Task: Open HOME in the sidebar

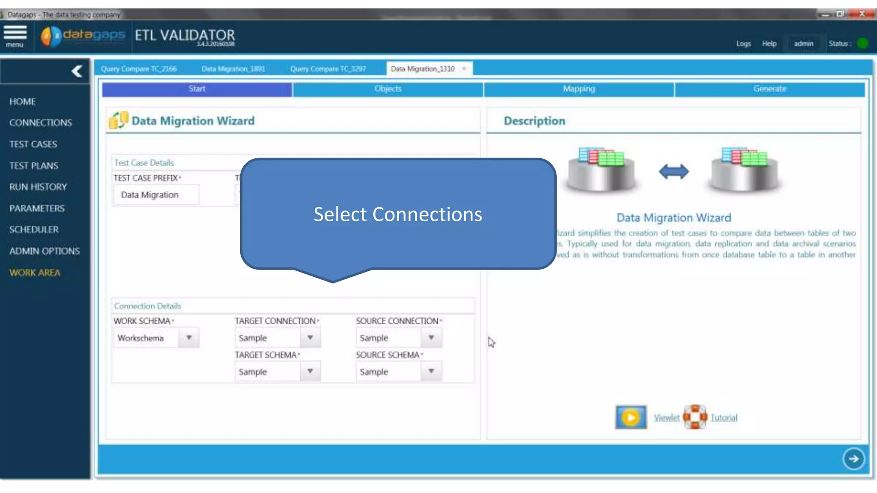Action: [x=22, y=101]
